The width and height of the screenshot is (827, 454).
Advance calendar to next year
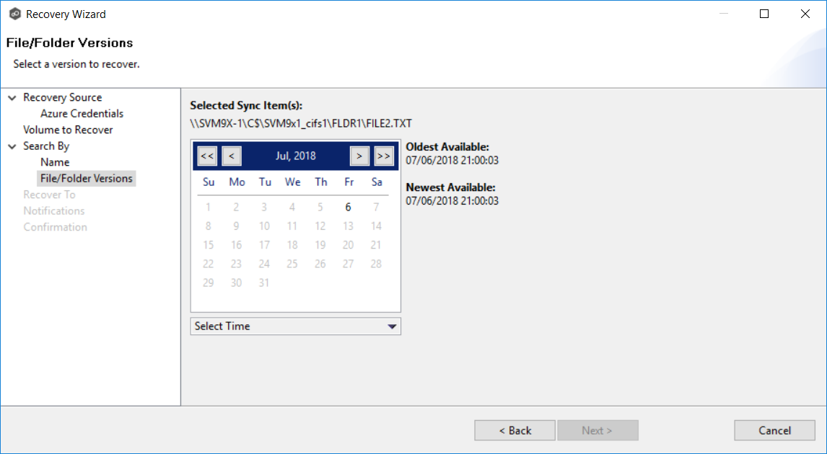[x=384, y=156]
